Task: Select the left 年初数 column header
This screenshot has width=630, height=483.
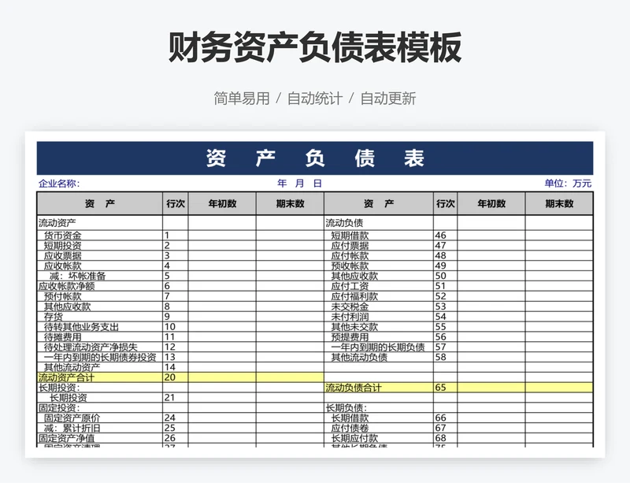Action: [x=222, y=204]
